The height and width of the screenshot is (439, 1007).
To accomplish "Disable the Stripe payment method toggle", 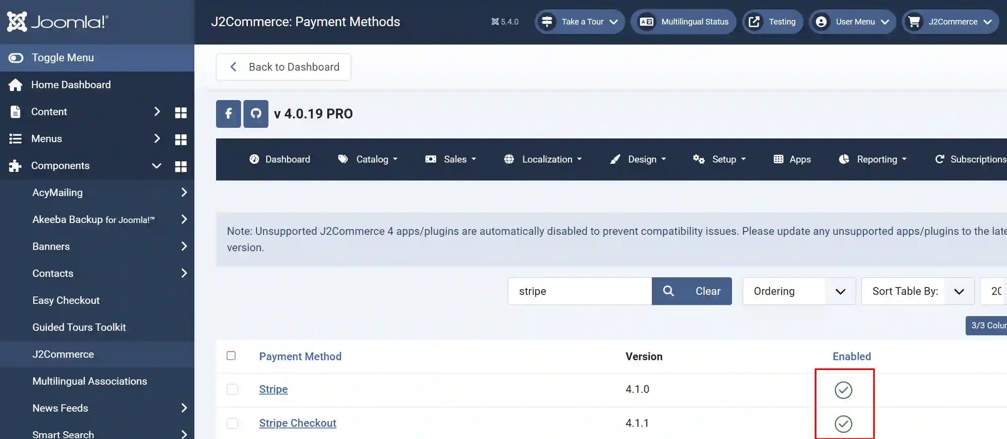I will 843,390.
